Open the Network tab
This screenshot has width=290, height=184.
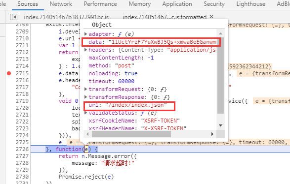pyautogui.click(x=61, y=4)
